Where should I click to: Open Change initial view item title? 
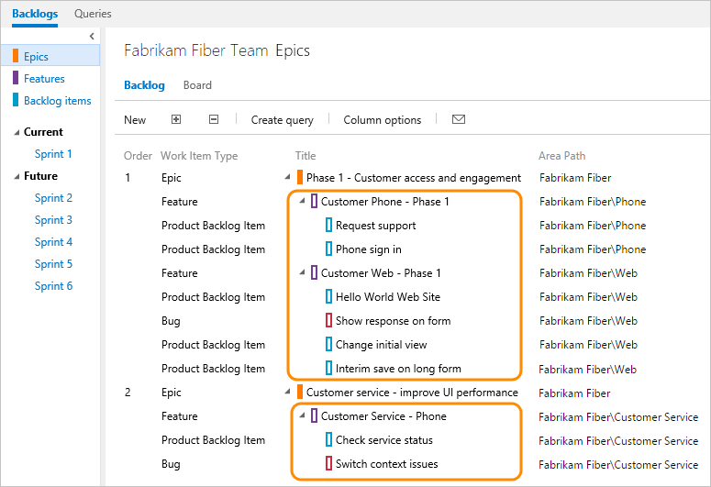[381, 345]
